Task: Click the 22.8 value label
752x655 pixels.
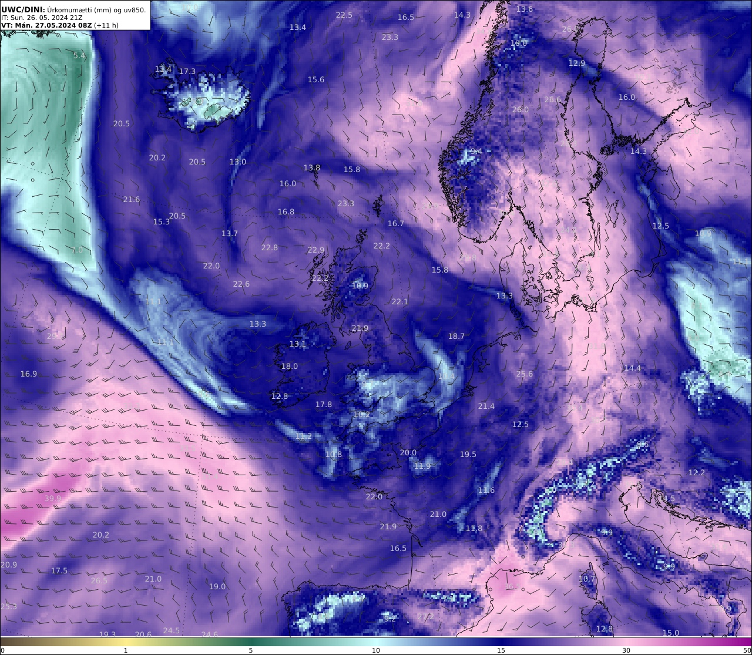Action: pyautogui.click(x=270, y=247)
